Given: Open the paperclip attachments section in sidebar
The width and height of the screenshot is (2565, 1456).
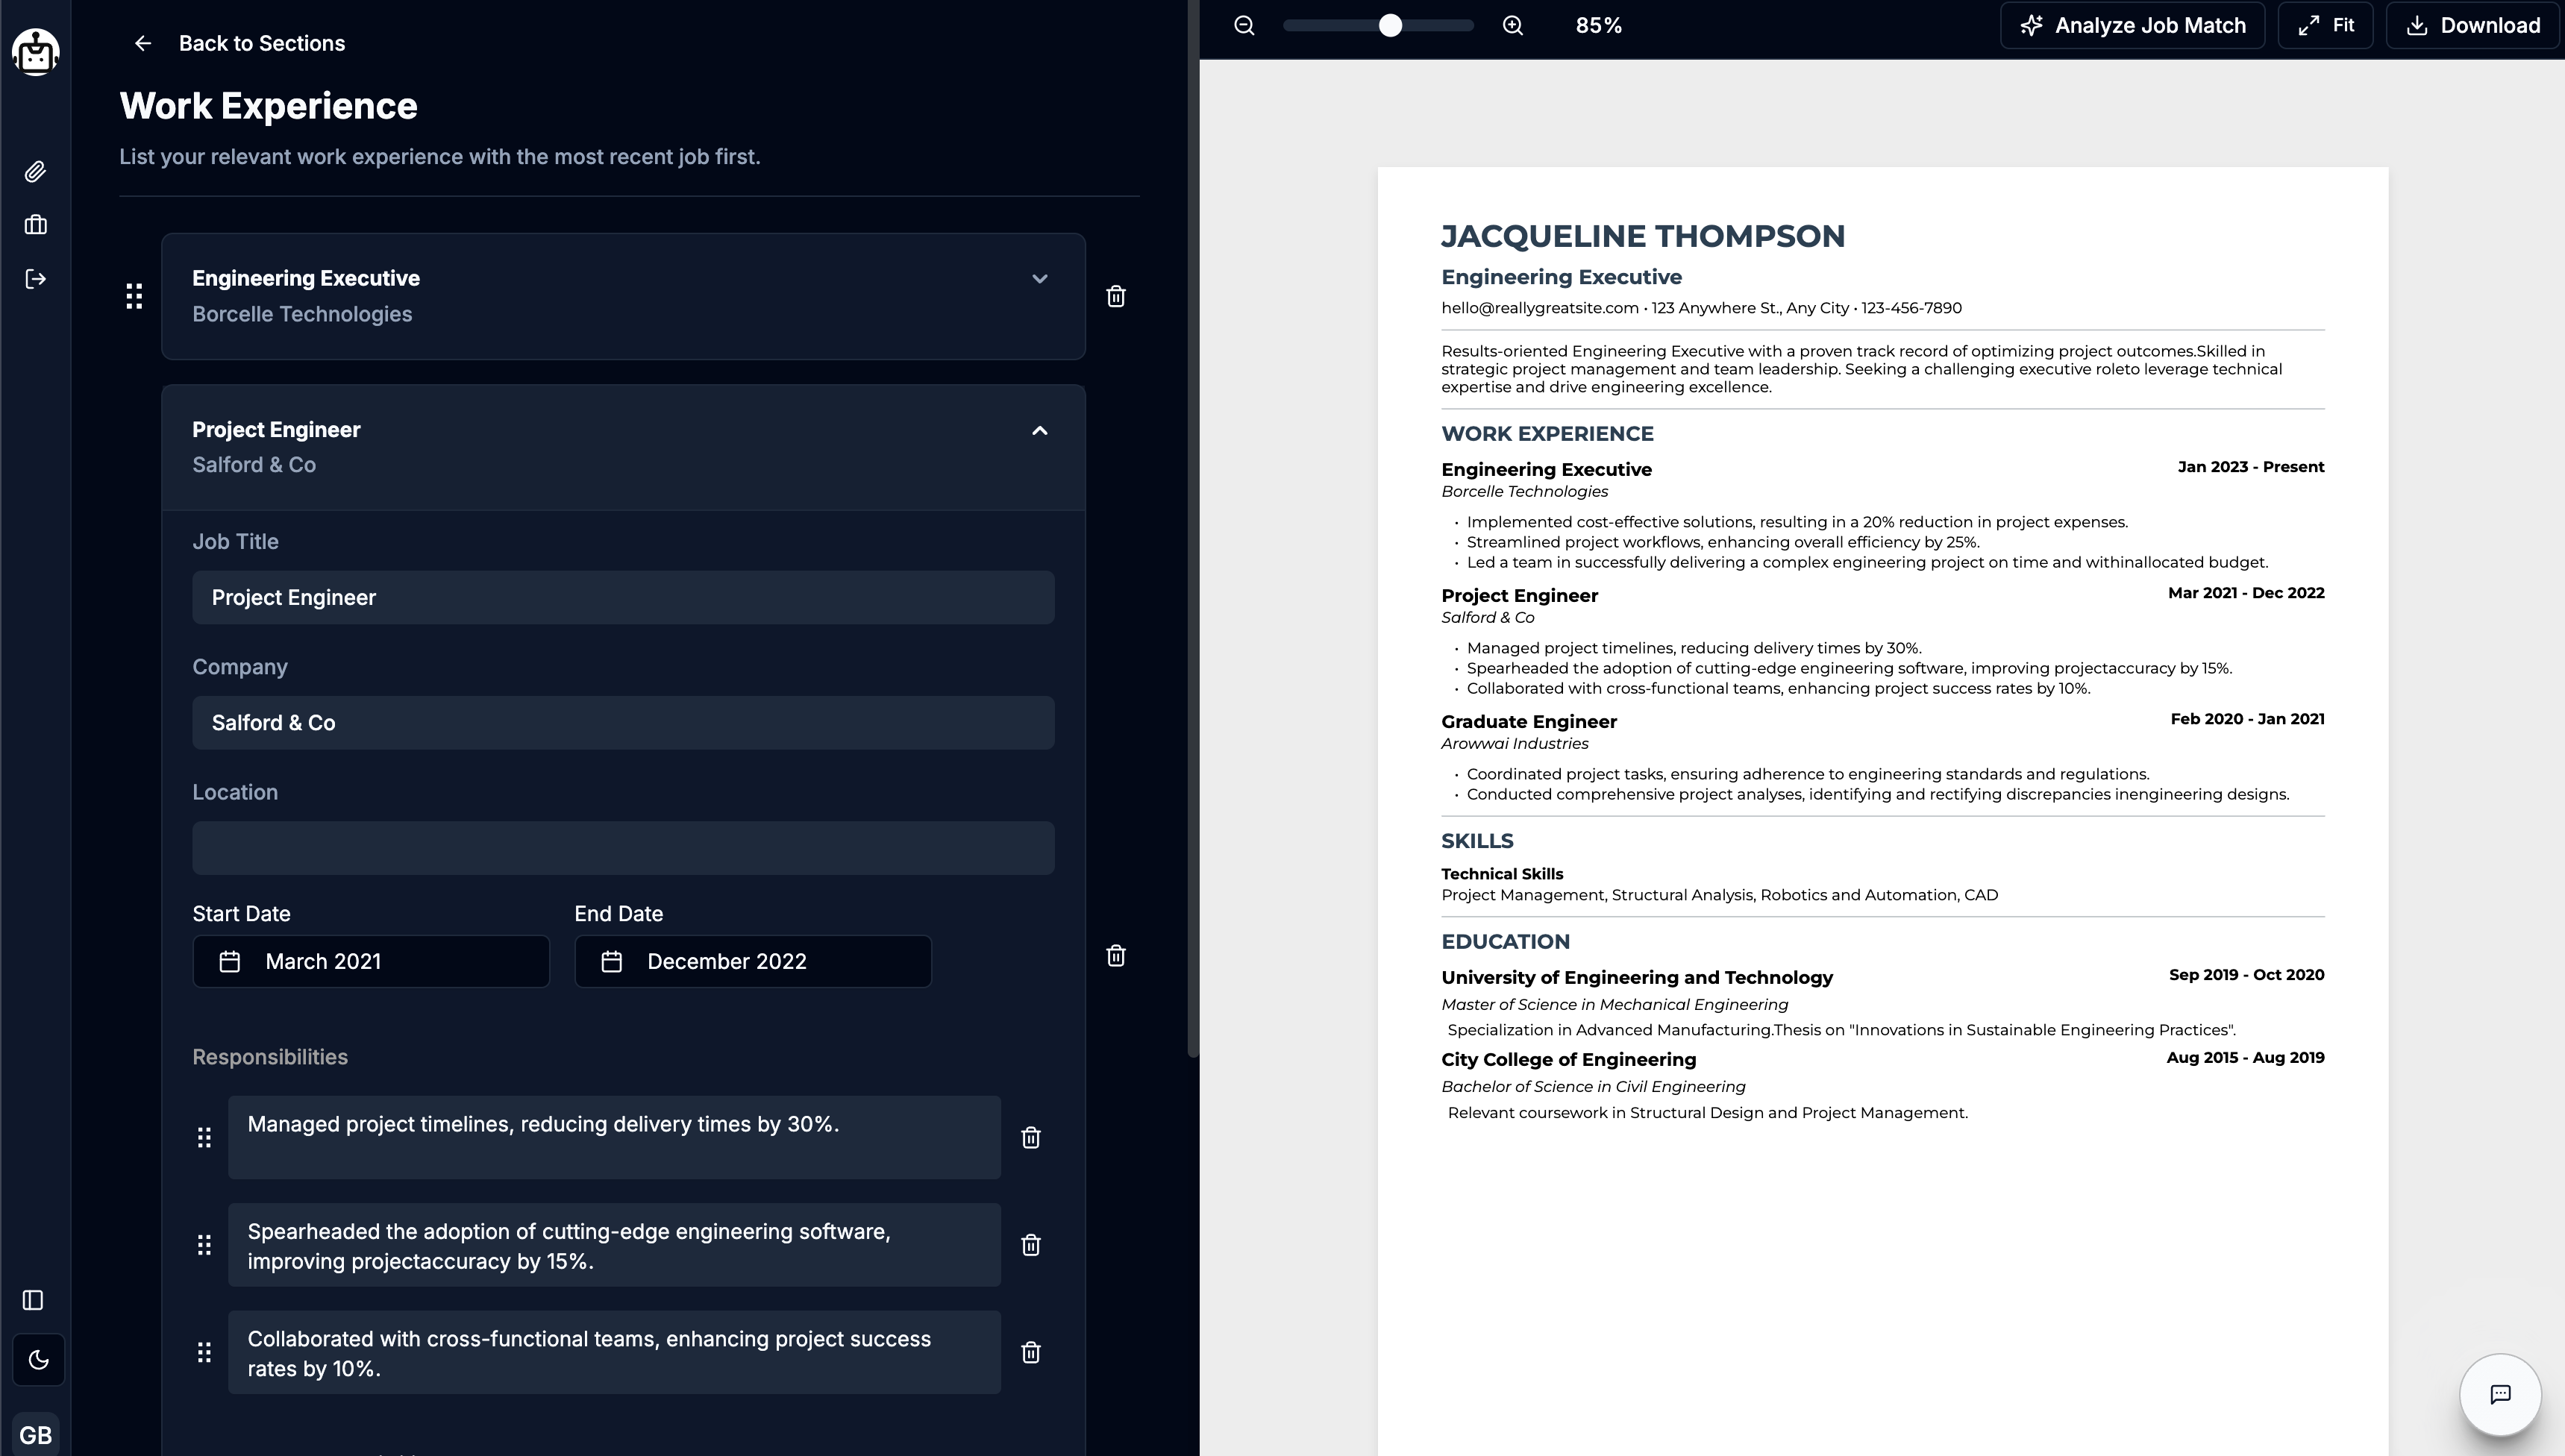Looking at the screenshot, I should coord(35,171).
